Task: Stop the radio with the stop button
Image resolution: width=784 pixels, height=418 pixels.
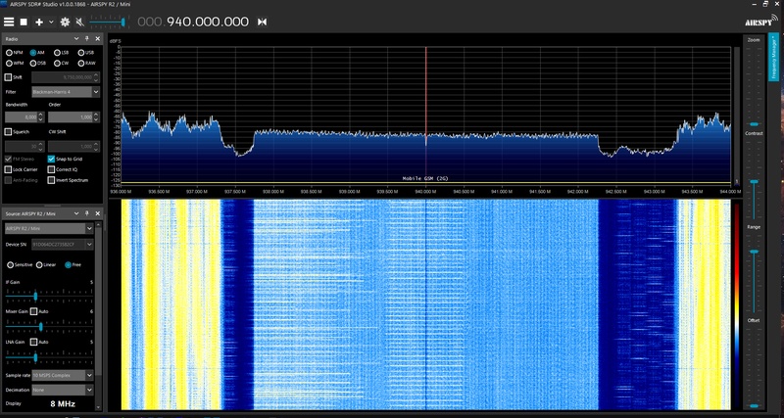Action: (x=24, y=22)
